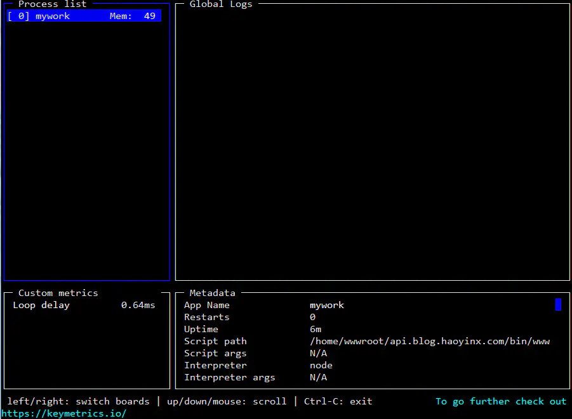The image size is (572, 419).
Task: Click the 0.64ms loop delay value
Action: click(138, 305)
